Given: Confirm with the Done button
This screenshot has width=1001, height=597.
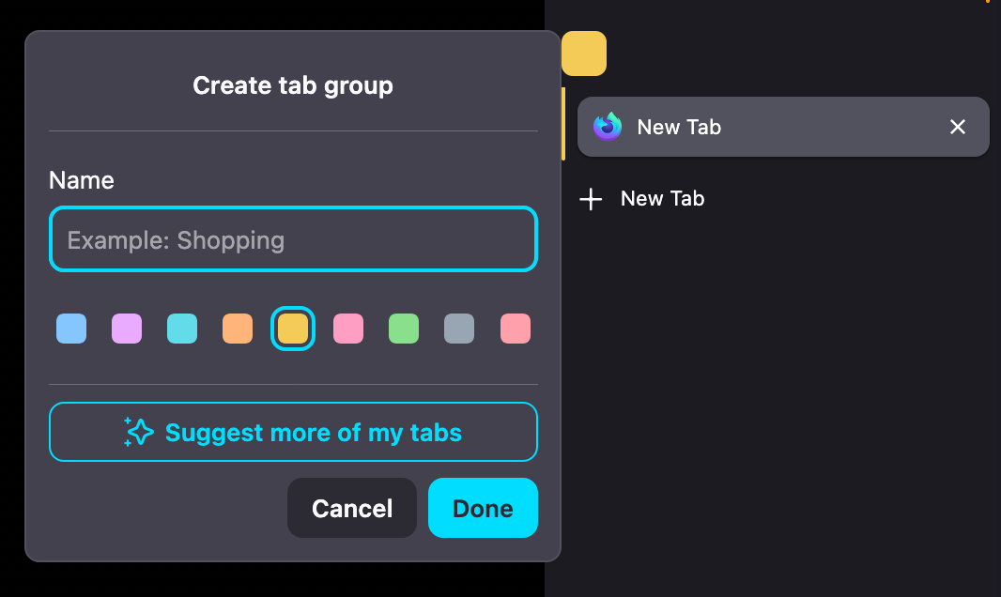Looking at the screenshot, I should [483, 509].
